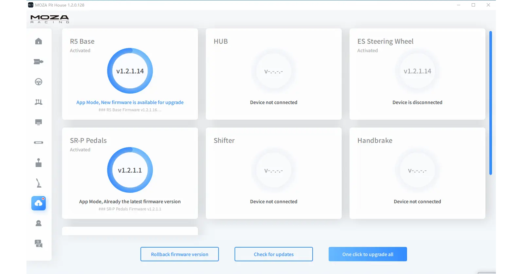Select the steering wheel icon in sidebar
Viewport: 523px width, 274px height.
[x=39, y=82]
